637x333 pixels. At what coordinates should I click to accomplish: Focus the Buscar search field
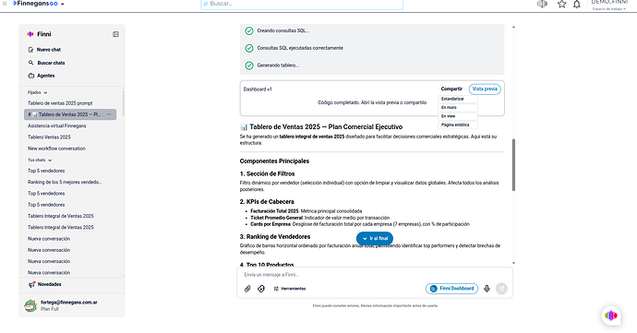pos(302,4)
